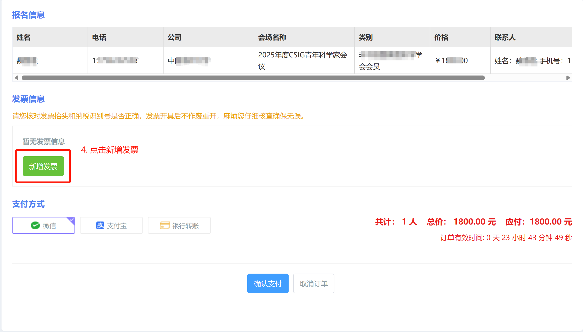
Task: Click the 电话 column header
Action: tap(99, 37)
